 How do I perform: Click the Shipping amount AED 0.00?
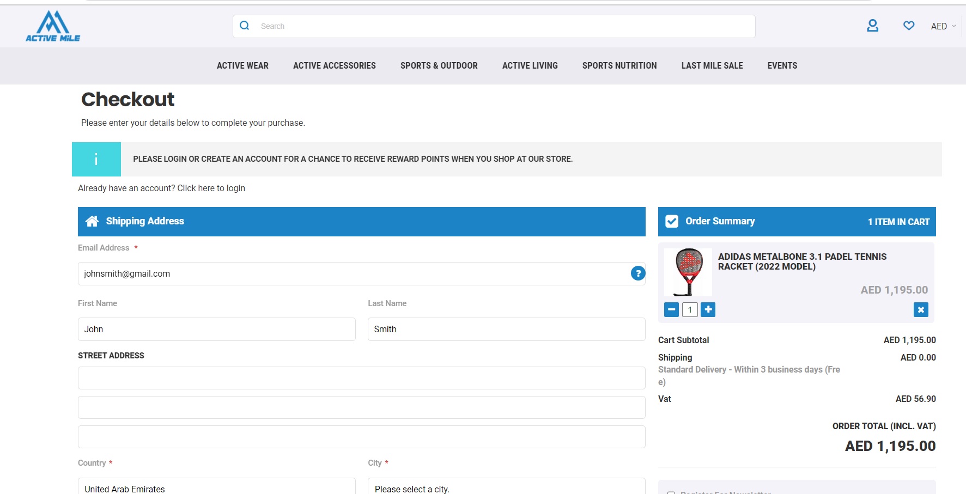(918, 357)
